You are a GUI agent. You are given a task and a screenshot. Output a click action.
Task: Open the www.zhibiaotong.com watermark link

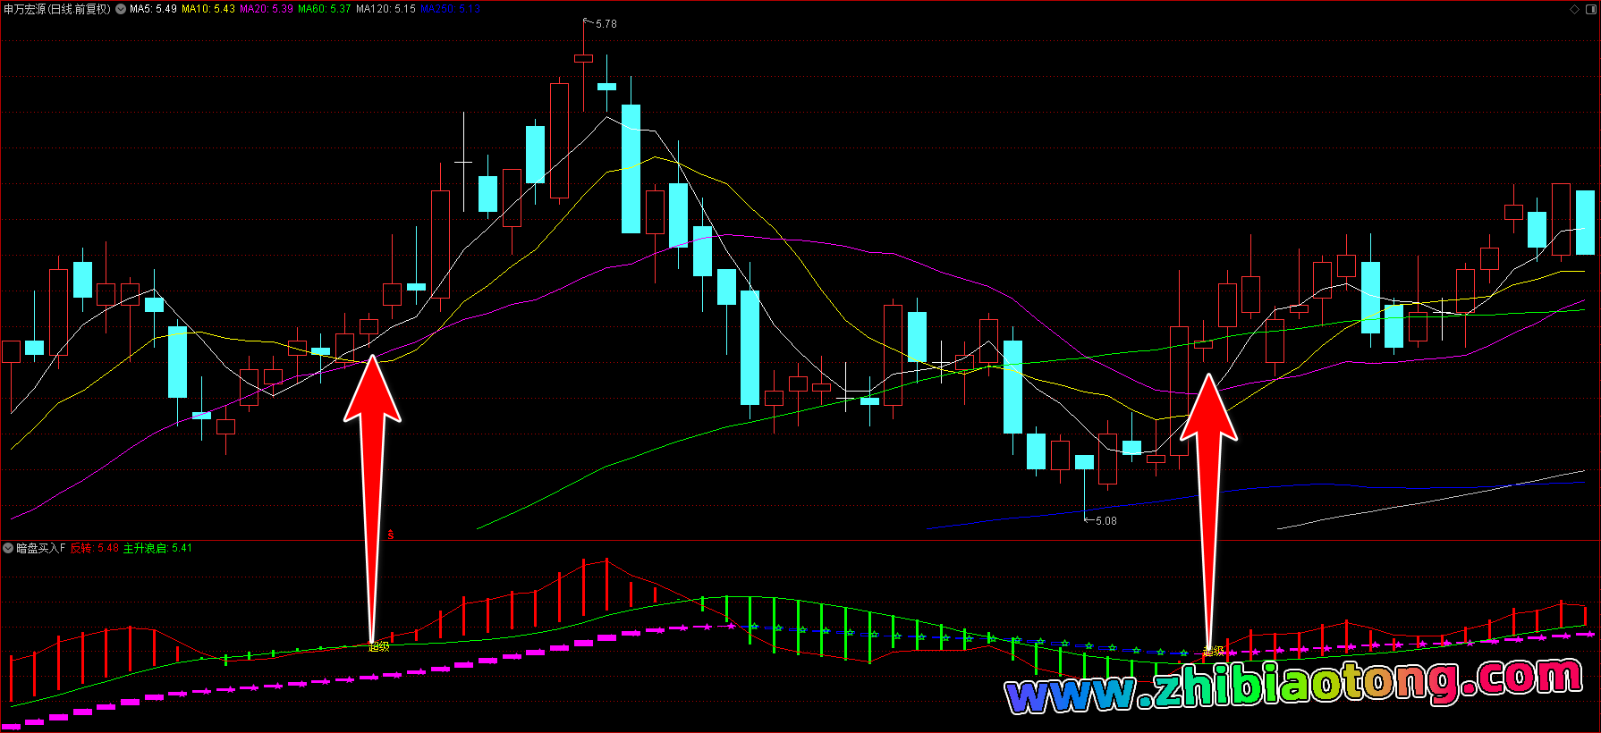[1293, 686]
